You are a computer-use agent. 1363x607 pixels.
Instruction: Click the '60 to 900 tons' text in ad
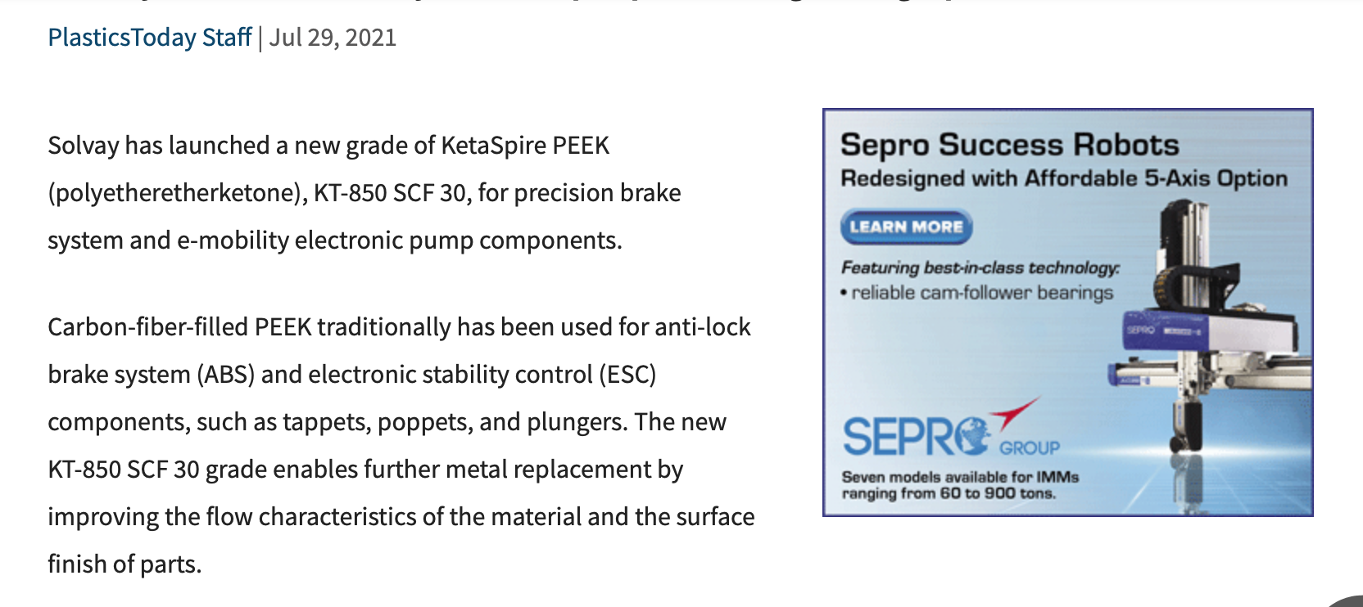tap(998, 493)
